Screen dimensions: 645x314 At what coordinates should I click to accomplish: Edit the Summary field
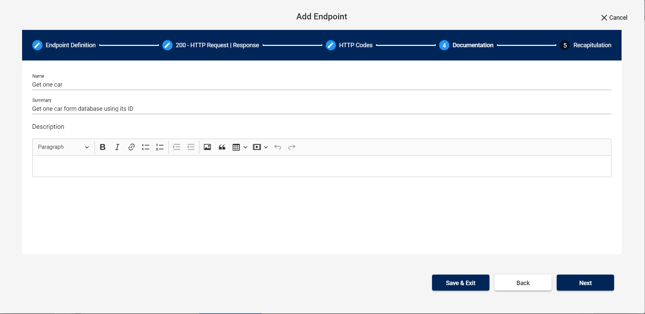[x=322, y=109]
